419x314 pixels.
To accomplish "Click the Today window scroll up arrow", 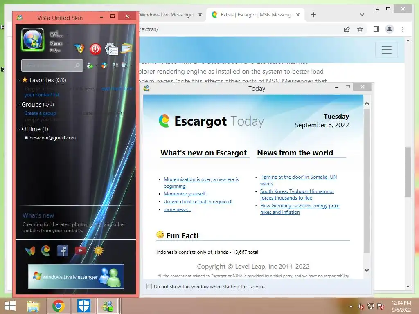I will (367, 103).
